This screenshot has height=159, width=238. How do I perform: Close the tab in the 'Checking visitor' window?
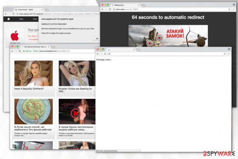point(134,50)
